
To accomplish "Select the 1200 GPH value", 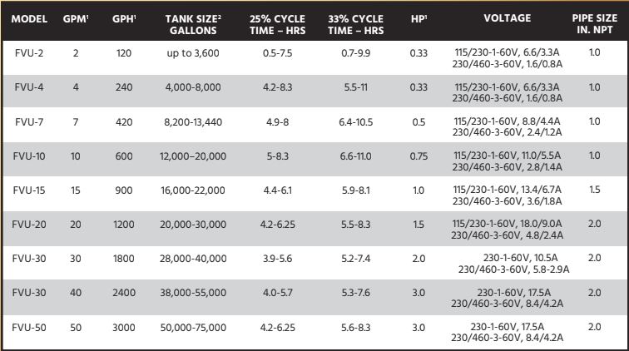I will pos(123,225).
